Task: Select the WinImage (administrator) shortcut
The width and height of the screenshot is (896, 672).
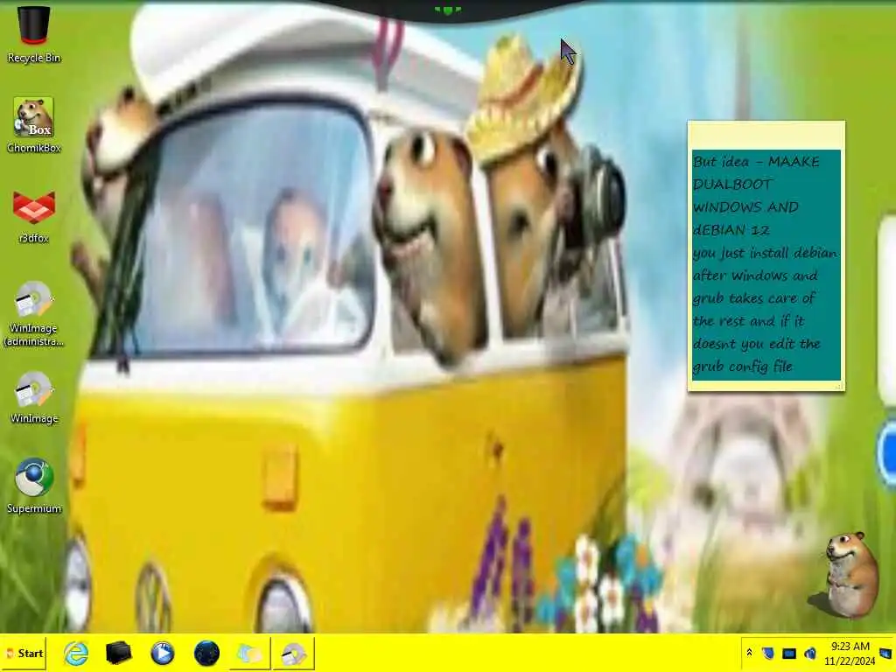Action: coord(34,313)
